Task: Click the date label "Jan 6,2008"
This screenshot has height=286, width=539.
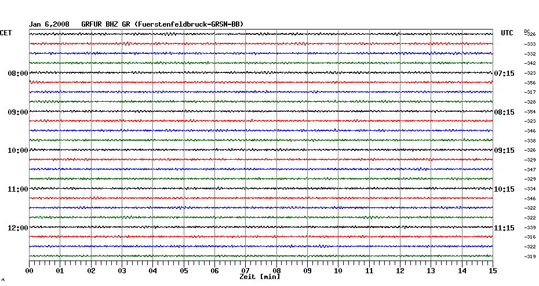Action: tap(49, 24)
